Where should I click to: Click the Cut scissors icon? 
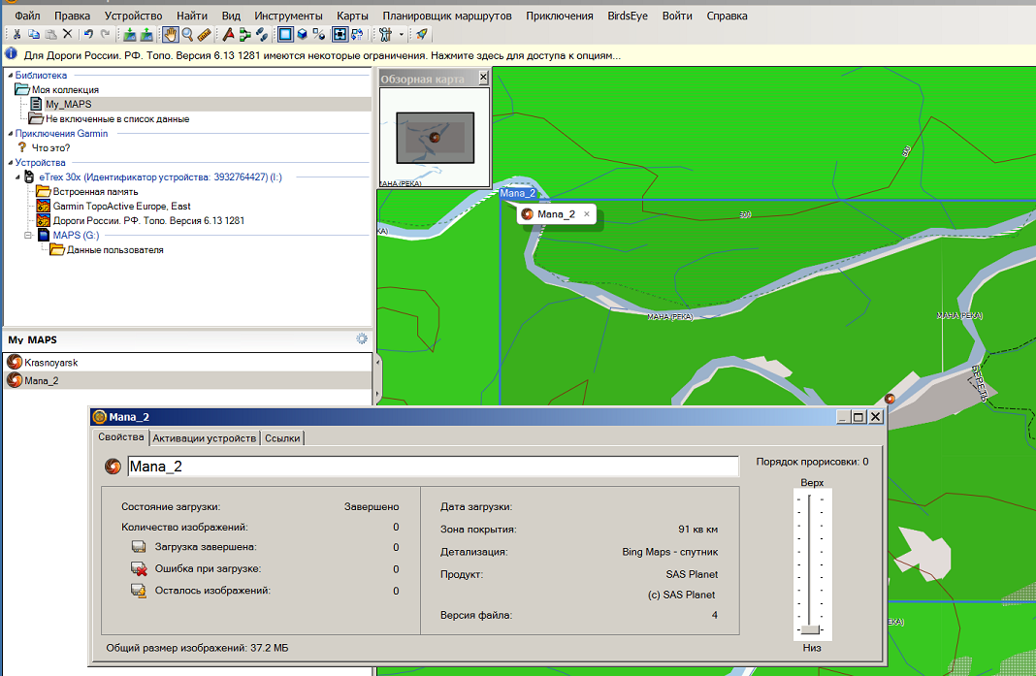click(17, 35)
